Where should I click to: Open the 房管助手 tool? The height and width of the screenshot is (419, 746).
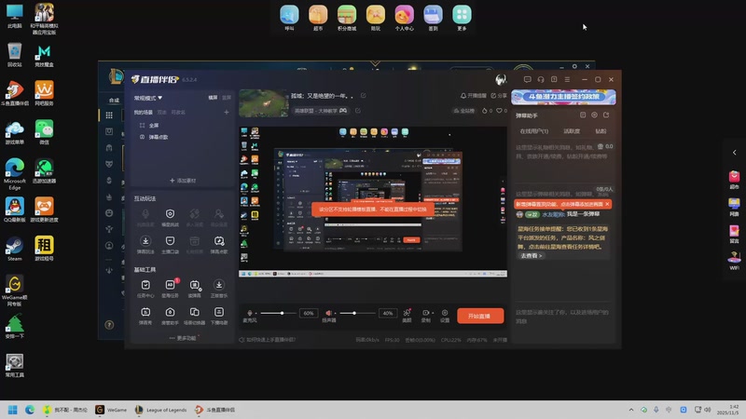pos(170,316)
